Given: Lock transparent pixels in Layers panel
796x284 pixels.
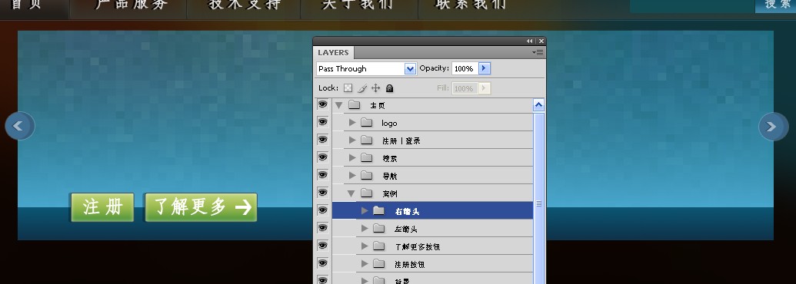Looking at the screenshot, I should tap(348, 88).
